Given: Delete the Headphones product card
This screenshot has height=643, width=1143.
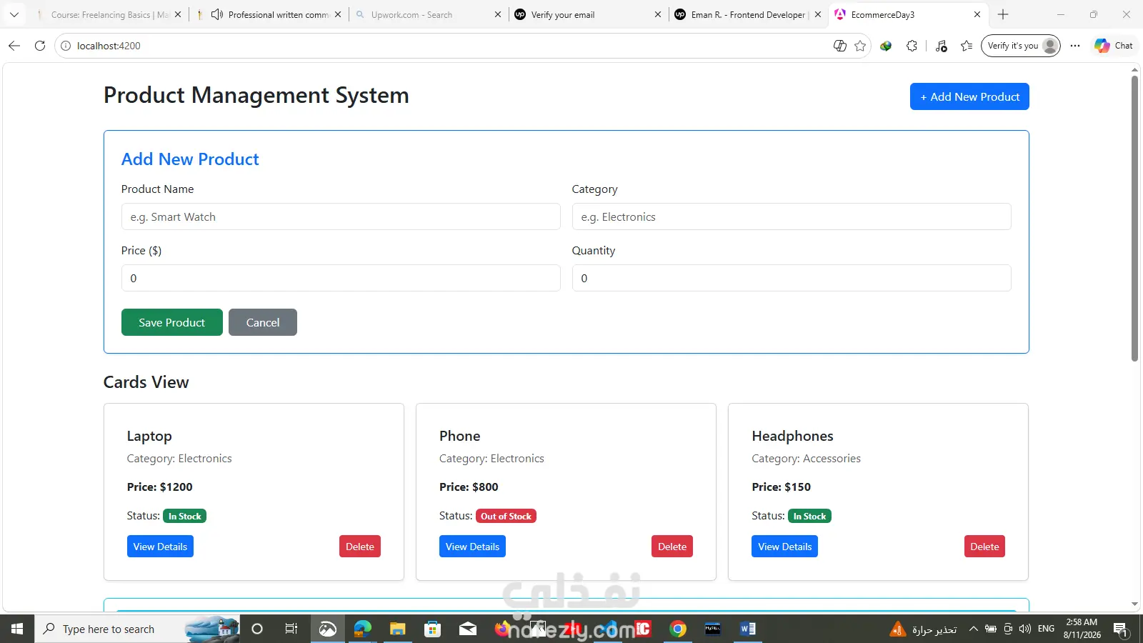Looking at the screenshot, I should point(984,547).
